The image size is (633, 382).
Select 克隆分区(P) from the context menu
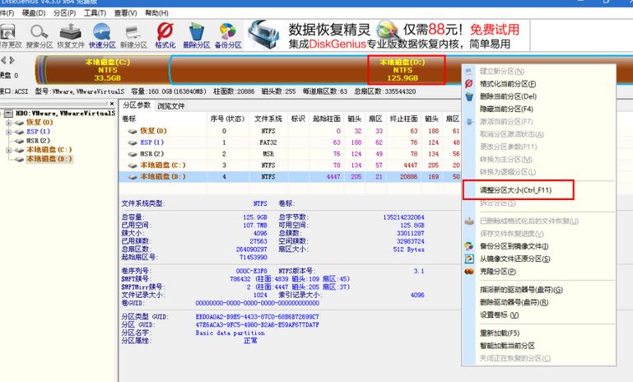(497, 271)
